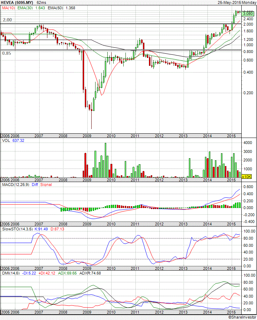Click the 0.85 support annotation

pos(6,53)
